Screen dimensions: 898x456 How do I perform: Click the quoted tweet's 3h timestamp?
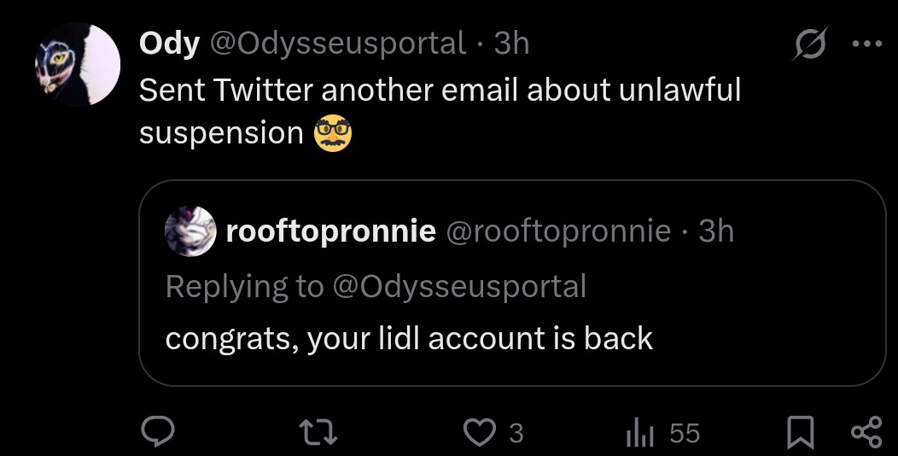[x=716, y=231]
